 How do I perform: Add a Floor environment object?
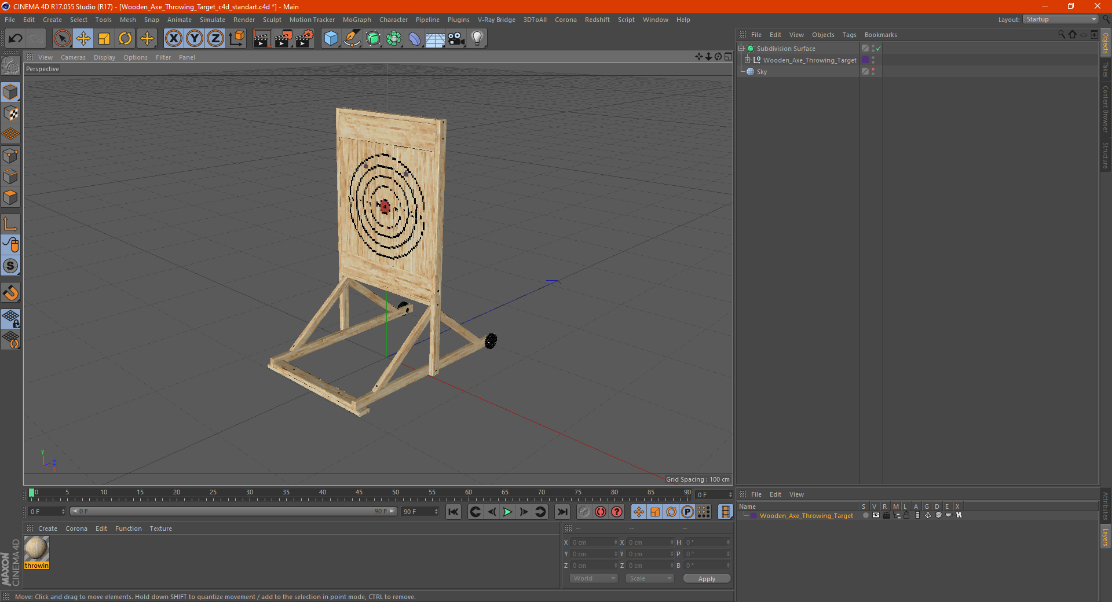[x=435, y=39]
